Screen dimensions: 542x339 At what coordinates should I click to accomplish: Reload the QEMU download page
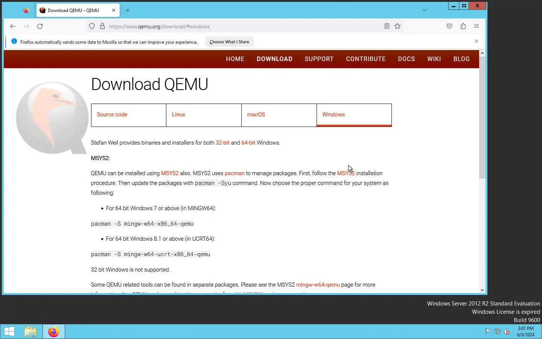pos(40,26)
